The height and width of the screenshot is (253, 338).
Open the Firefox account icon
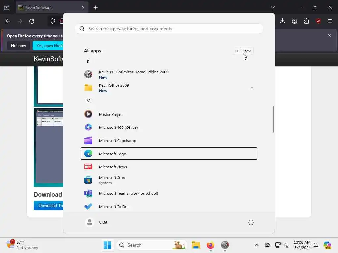coord(294,21)
